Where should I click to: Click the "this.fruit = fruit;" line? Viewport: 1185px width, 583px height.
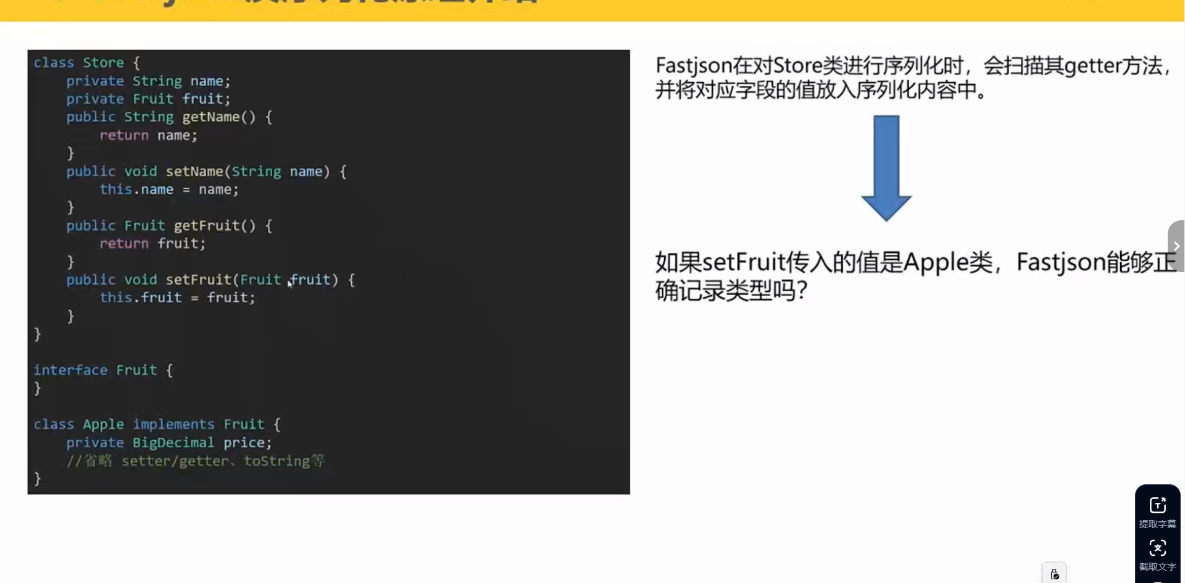(177, 297)
